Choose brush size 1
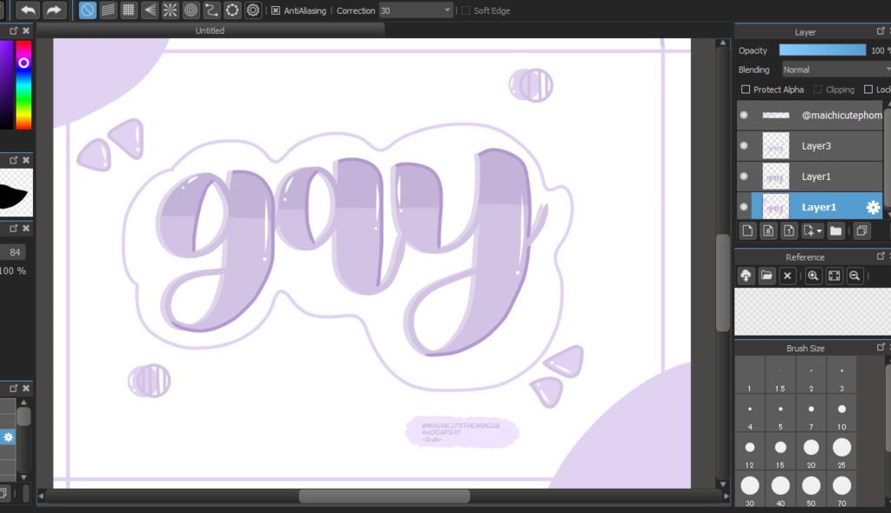 (x=749, y=376)
